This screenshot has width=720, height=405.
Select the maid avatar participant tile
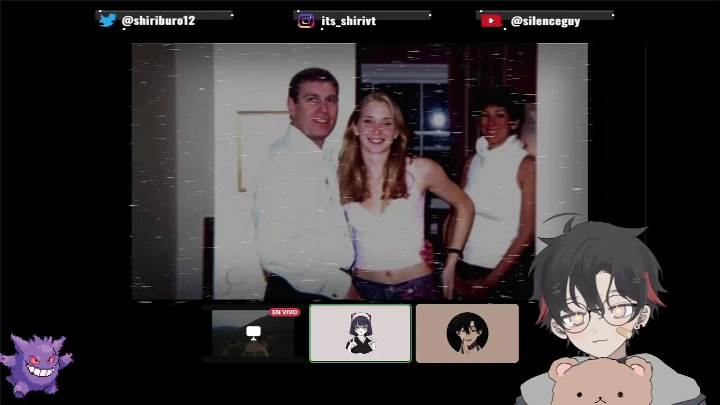(360, 333)
